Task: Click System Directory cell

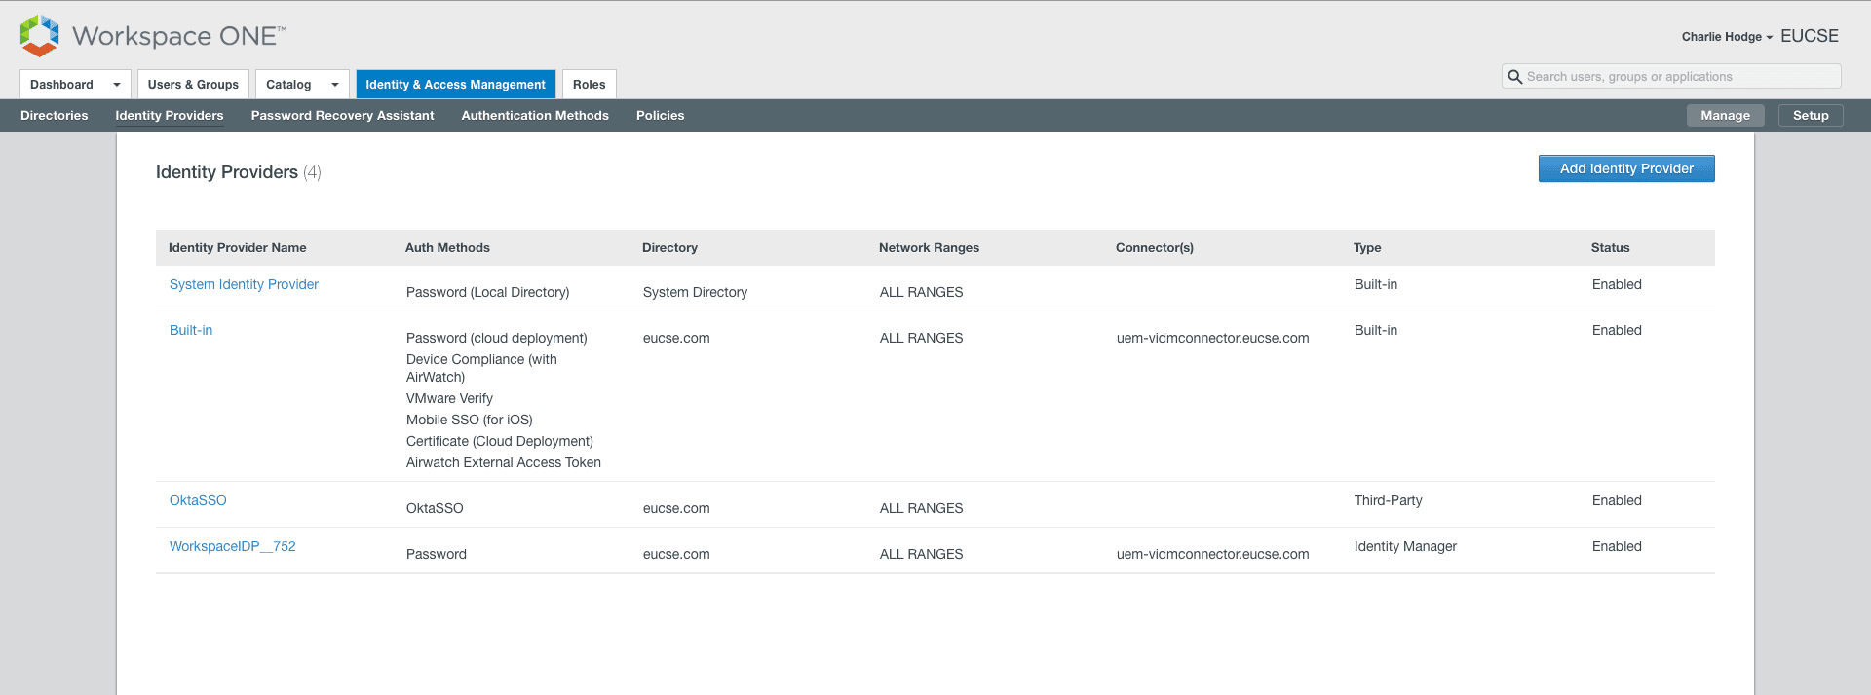Action: (x=695, y=293)
